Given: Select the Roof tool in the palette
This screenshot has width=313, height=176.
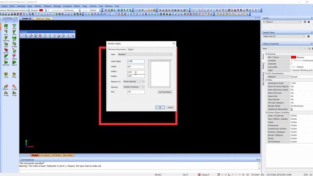Looking at the screenshot, I should (6, 44).
